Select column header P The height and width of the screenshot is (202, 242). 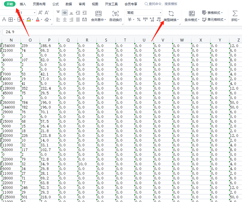pos(49,40)
